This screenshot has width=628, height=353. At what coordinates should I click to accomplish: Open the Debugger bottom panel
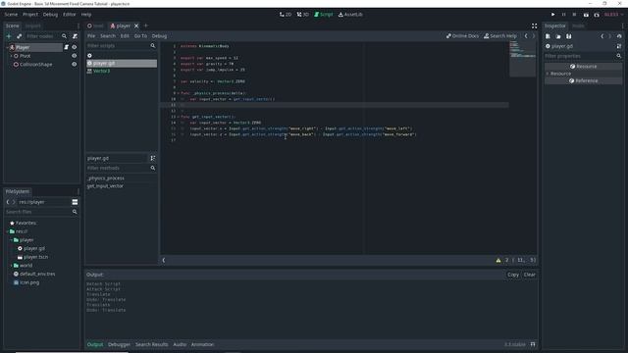pyautogui.click(x=119, y=344)
